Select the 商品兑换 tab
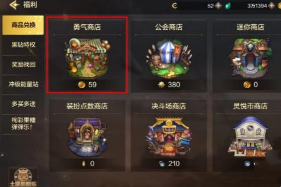The width and height of the screenshot is (281, 187). (x=23, y=25)
